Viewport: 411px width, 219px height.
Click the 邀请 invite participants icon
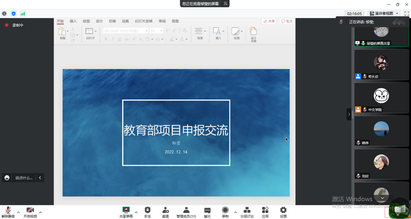click(x=166, y=211)
